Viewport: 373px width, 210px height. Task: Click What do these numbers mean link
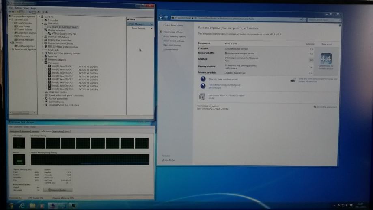(223, 79)
